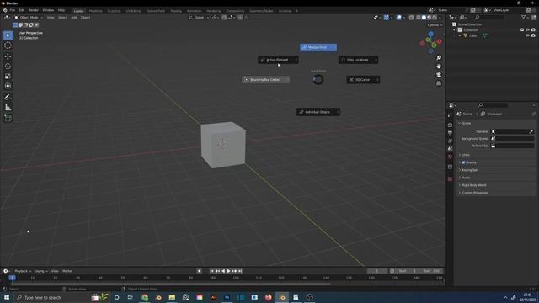Image resolution: width=539 pixels, height=303 pixels.
Task: Select the Cursor tool
Action: [8, 45]
